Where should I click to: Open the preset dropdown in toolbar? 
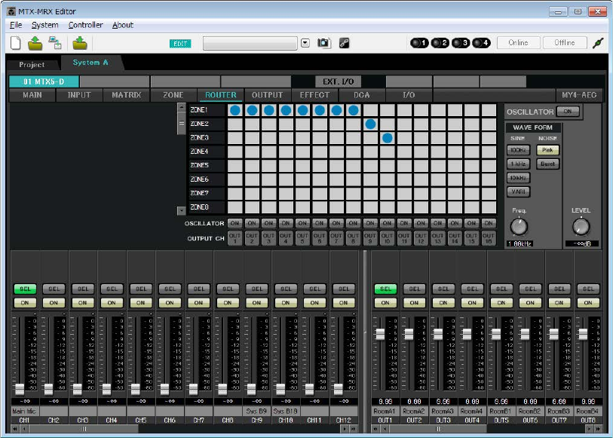(x=305, y=43)
